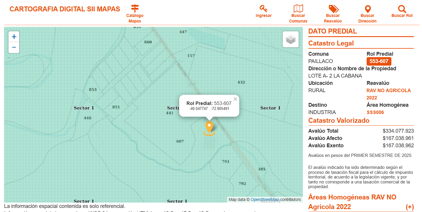The height and width of the screenshot is (212, 422).
Task: Open the SSS006 área homogénea link
Action: click(x=375, y=113)
